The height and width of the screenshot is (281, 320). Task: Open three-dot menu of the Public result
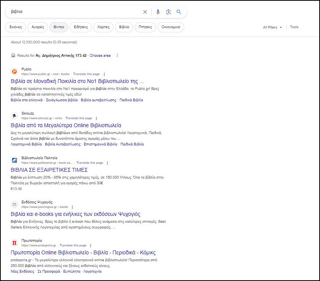click(104, 74)
